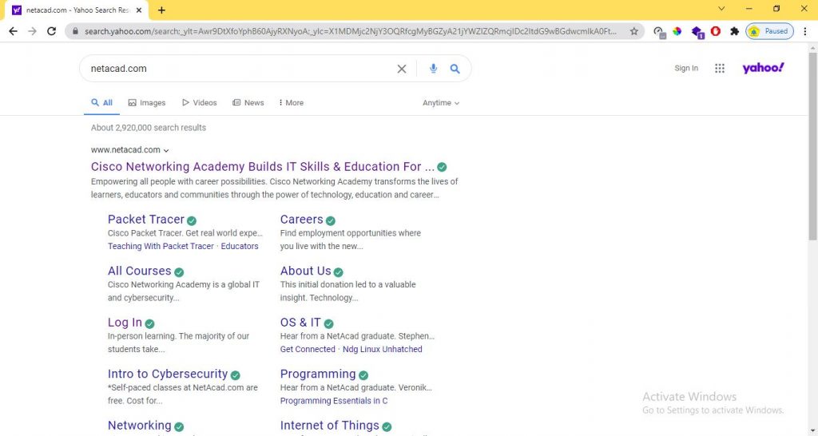Bookmark this page with the star icon

[x=633, y=31]
